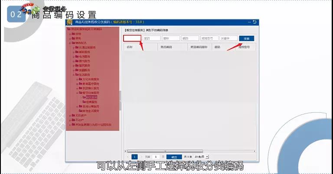Expand the 无形资产 tree node
This screenshot has height=174, width=333.
(70, 116)
